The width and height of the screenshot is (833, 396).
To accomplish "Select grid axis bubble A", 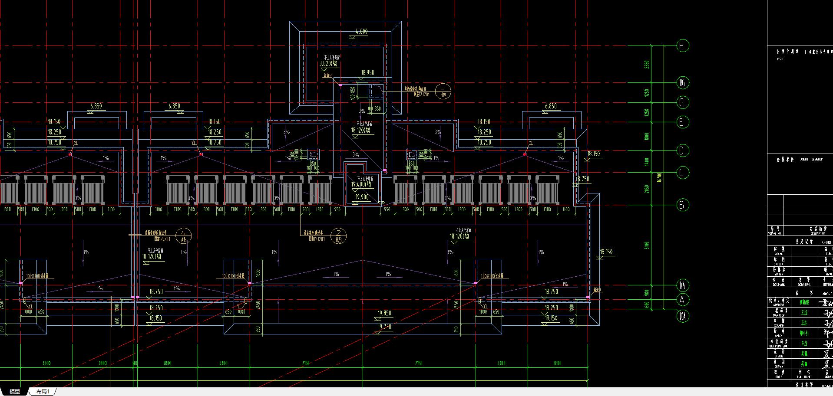I will (682, 300).
